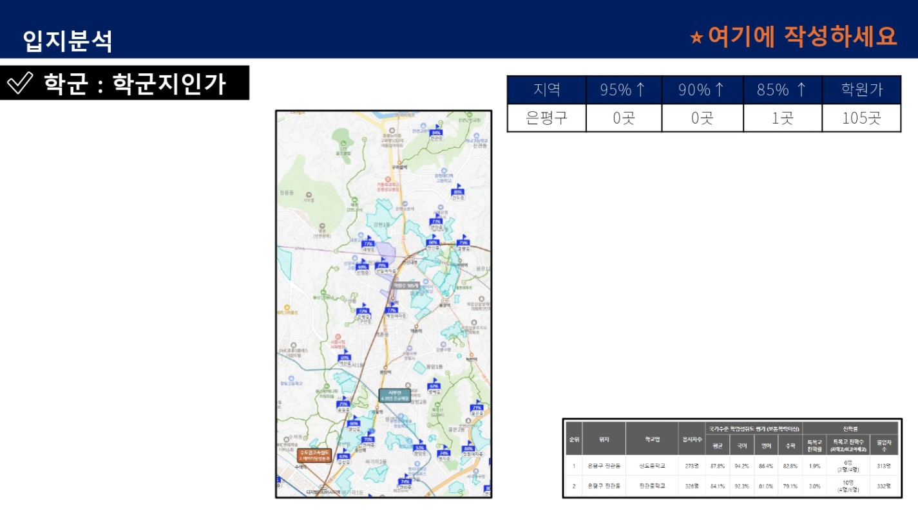Click the checkmark icon beside 학군
Image resolution: width=918 pixels, height=516 pixels.
(x=19, y=83)
